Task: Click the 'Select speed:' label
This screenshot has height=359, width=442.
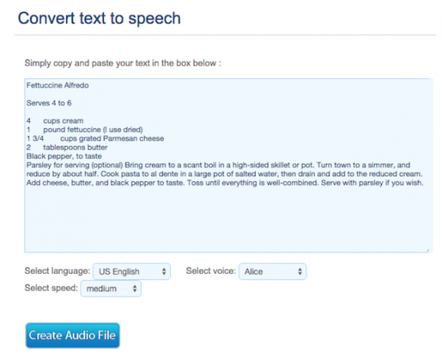Action: 51,288
